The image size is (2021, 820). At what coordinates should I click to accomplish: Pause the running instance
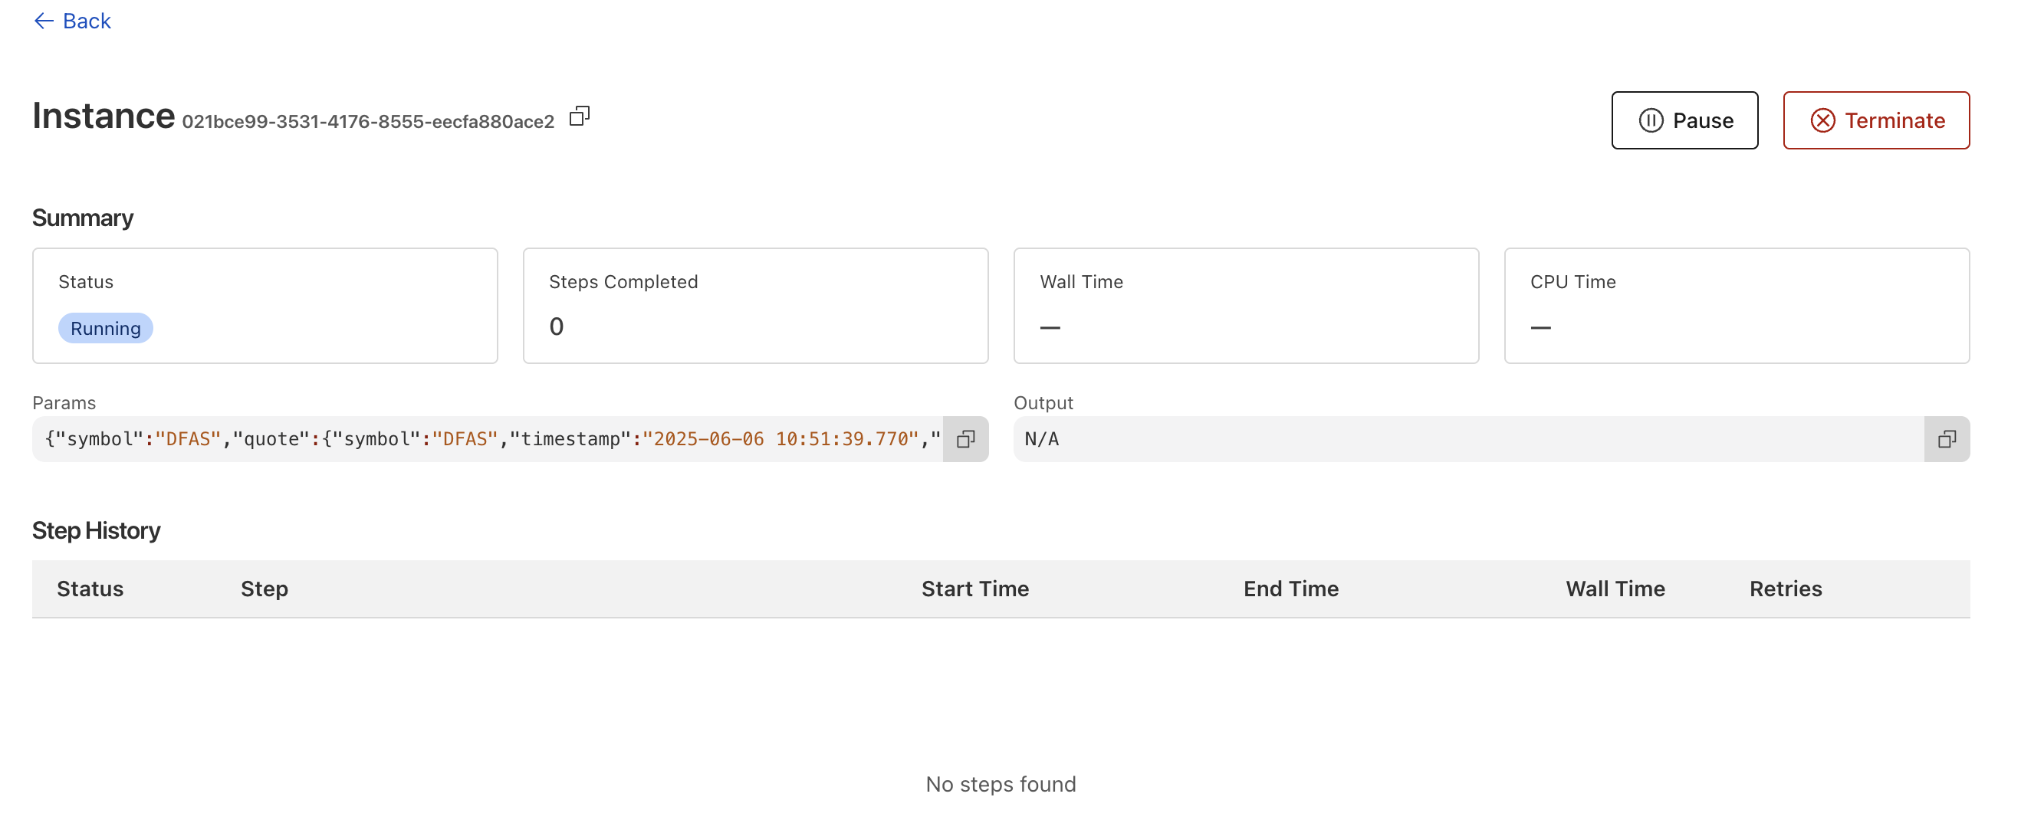[x=1684, y=121]
